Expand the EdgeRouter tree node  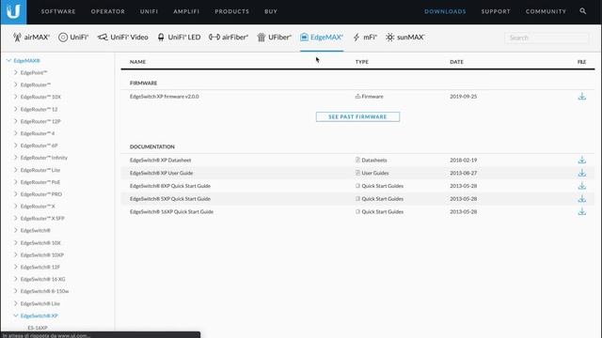16,84
